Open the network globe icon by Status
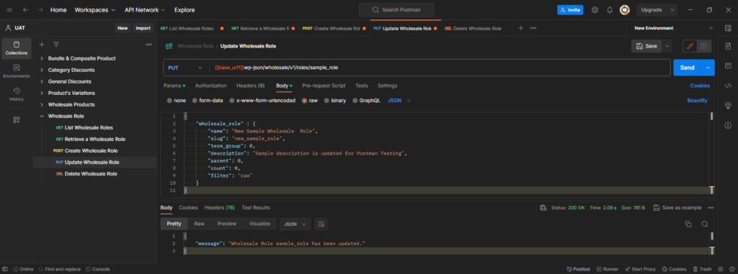Viewport: 738px width, 274px height. (543, 208)
